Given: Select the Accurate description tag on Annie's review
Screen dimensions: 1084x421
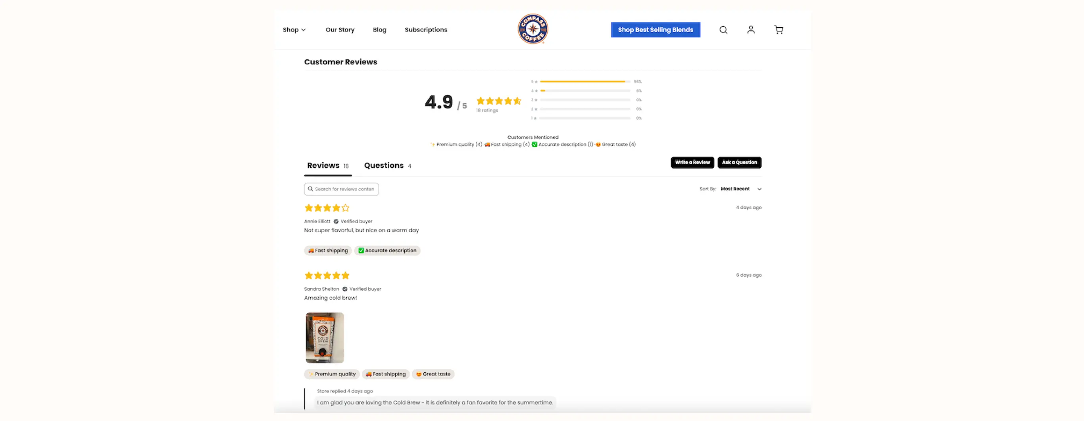Looking at the screenshot, I should point(387,250).
